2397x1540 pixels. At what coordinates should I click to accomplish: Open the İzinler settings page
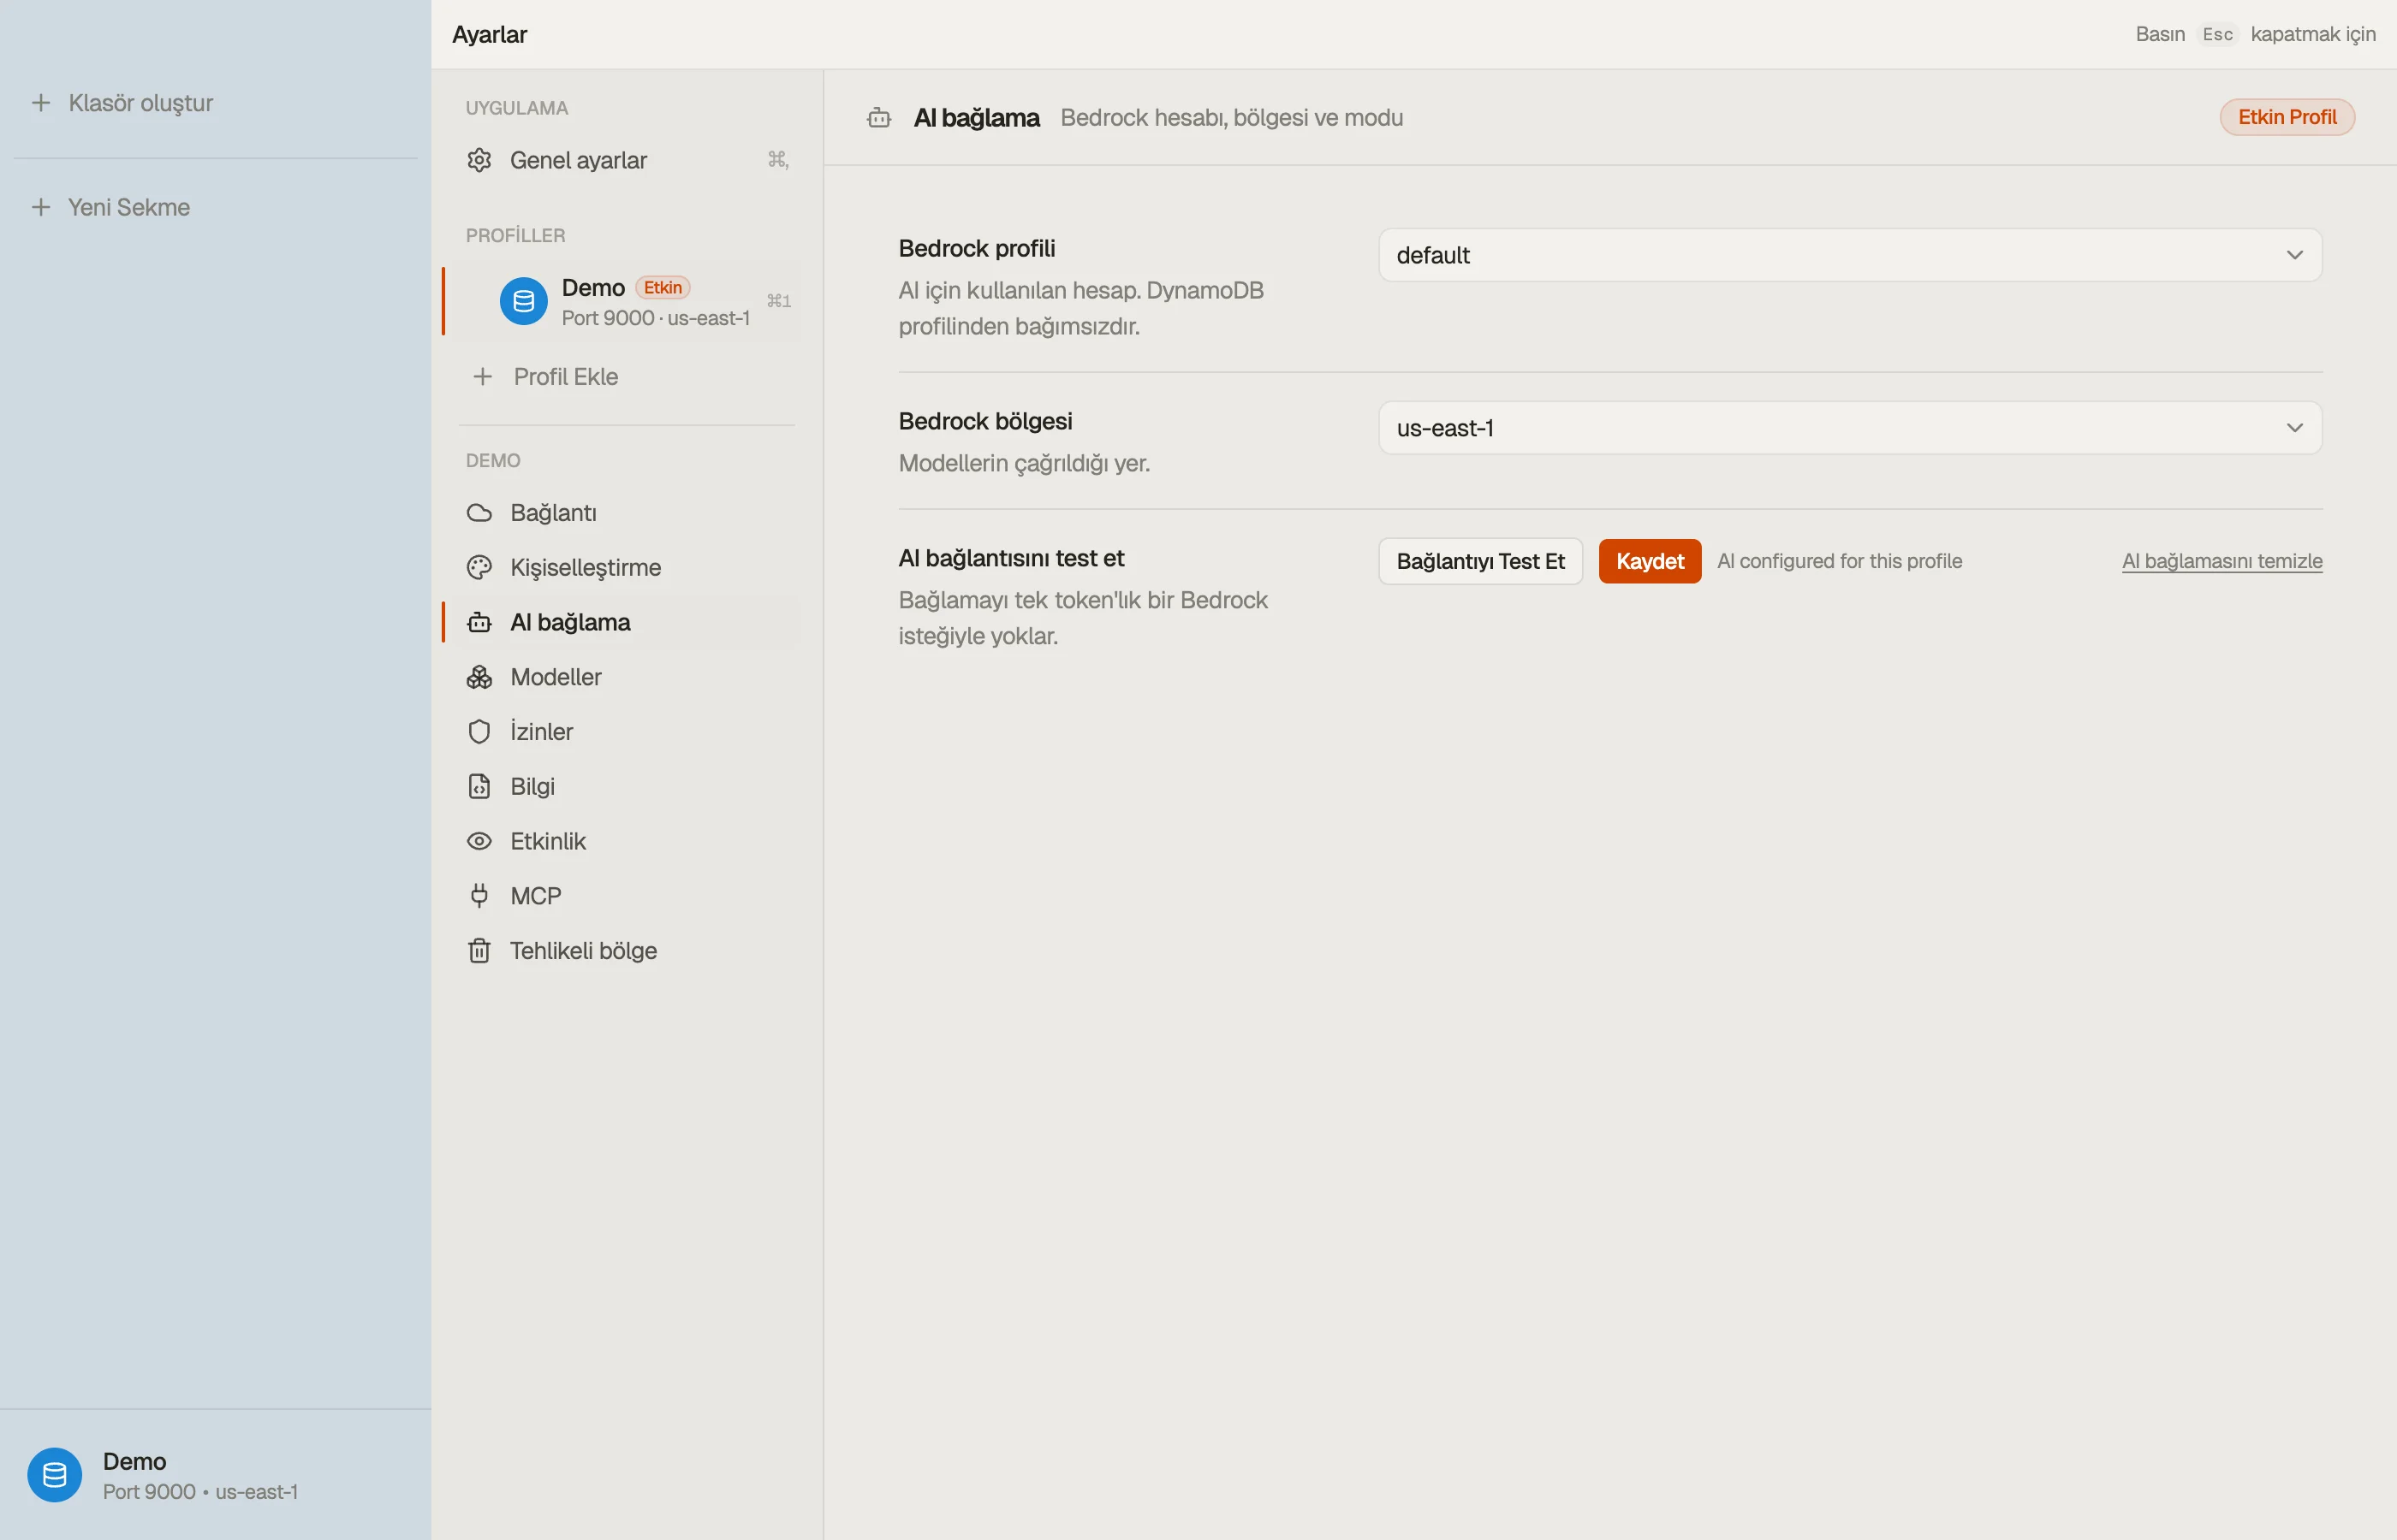tap(627, 732)
